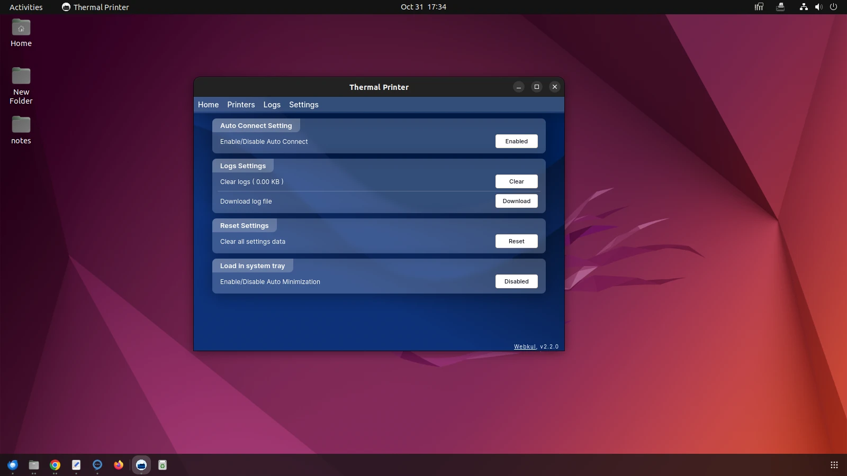Open the notes folder on desktop
This screenshot has width=847, height=476.
21,130
